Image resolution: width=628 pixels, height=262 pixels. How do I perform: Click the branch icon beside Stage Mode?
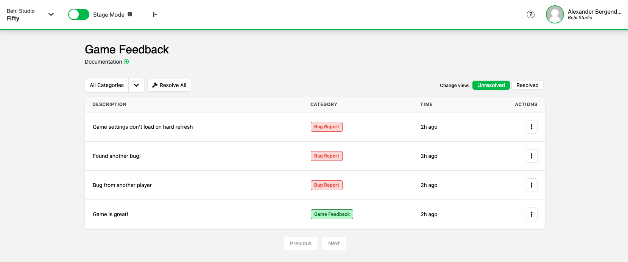tap(154, 14)
